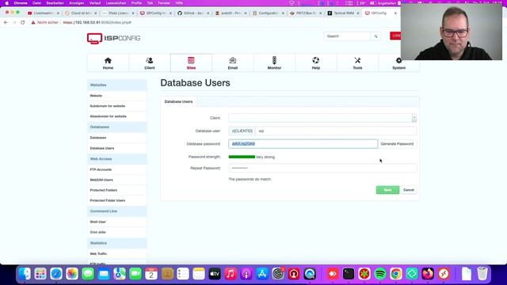Click the Database password field
Image resolution: width=507 pixels, height=285 pixels.
[303, 144]
